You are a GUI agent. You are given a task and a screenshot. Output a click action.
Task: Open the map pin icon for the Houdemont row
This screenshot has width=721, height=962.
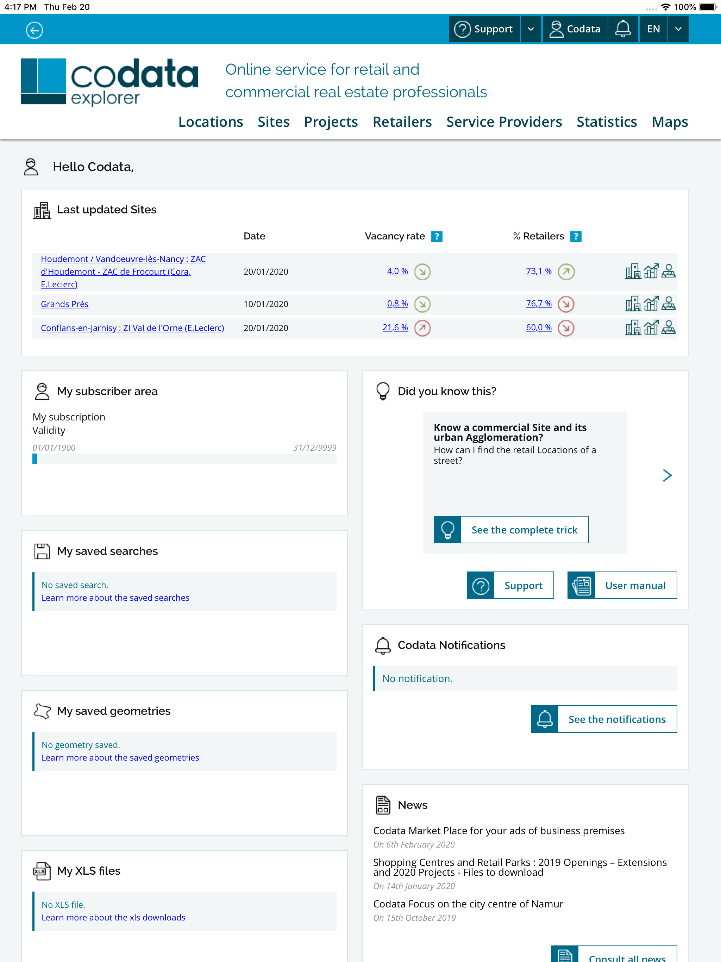[669, 271]
